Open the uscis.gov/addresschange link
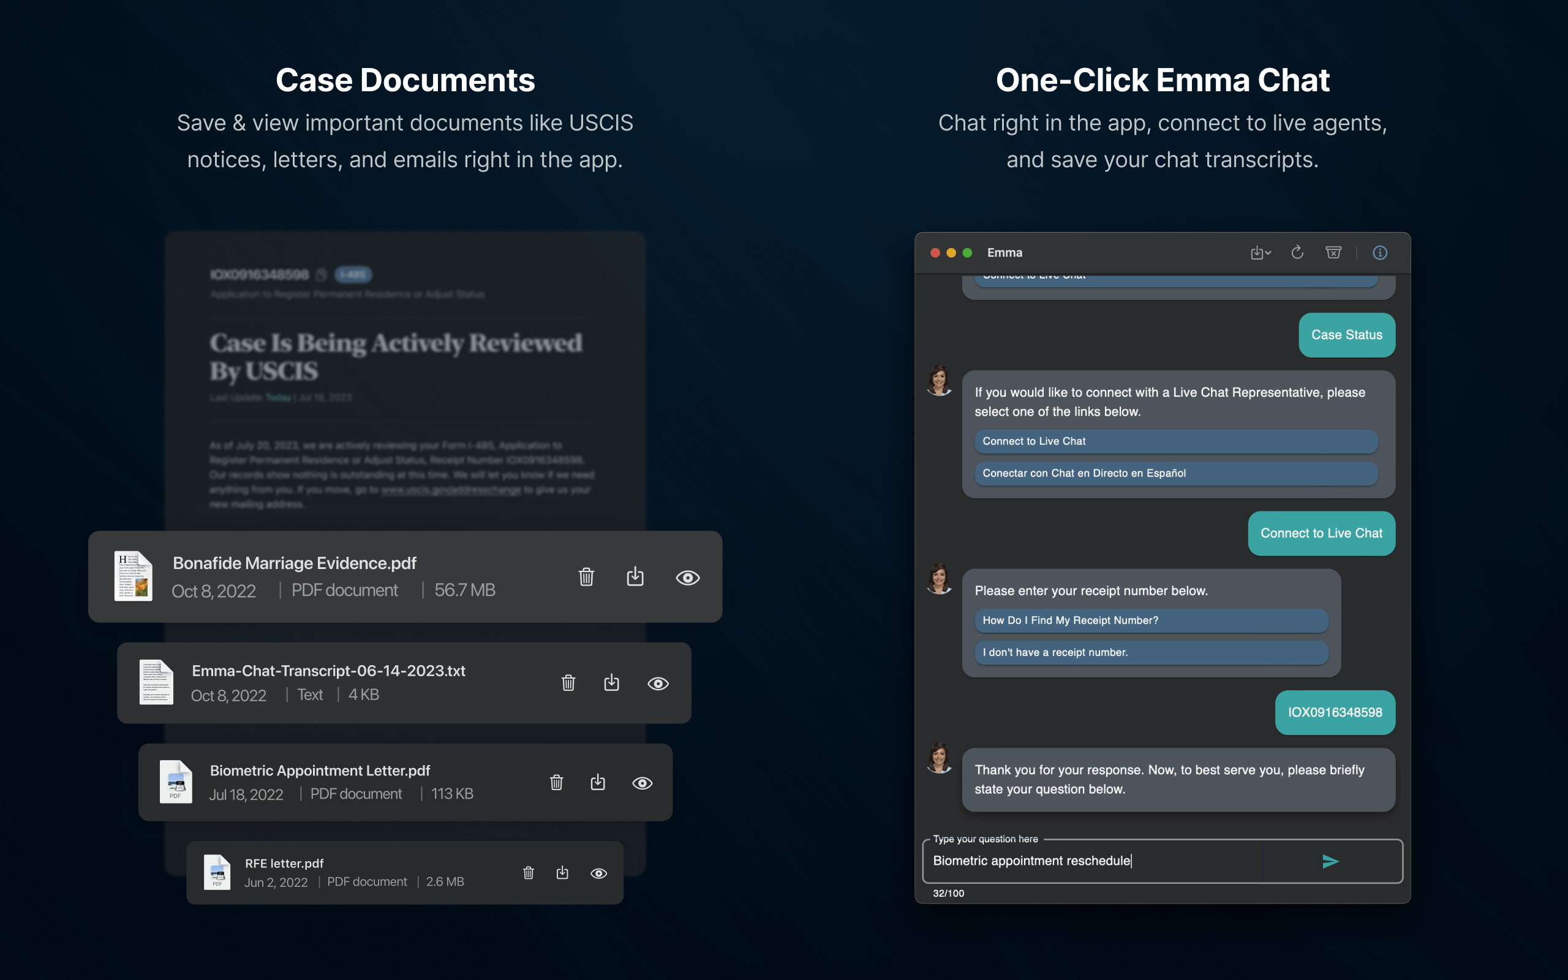 click(451, 490)
